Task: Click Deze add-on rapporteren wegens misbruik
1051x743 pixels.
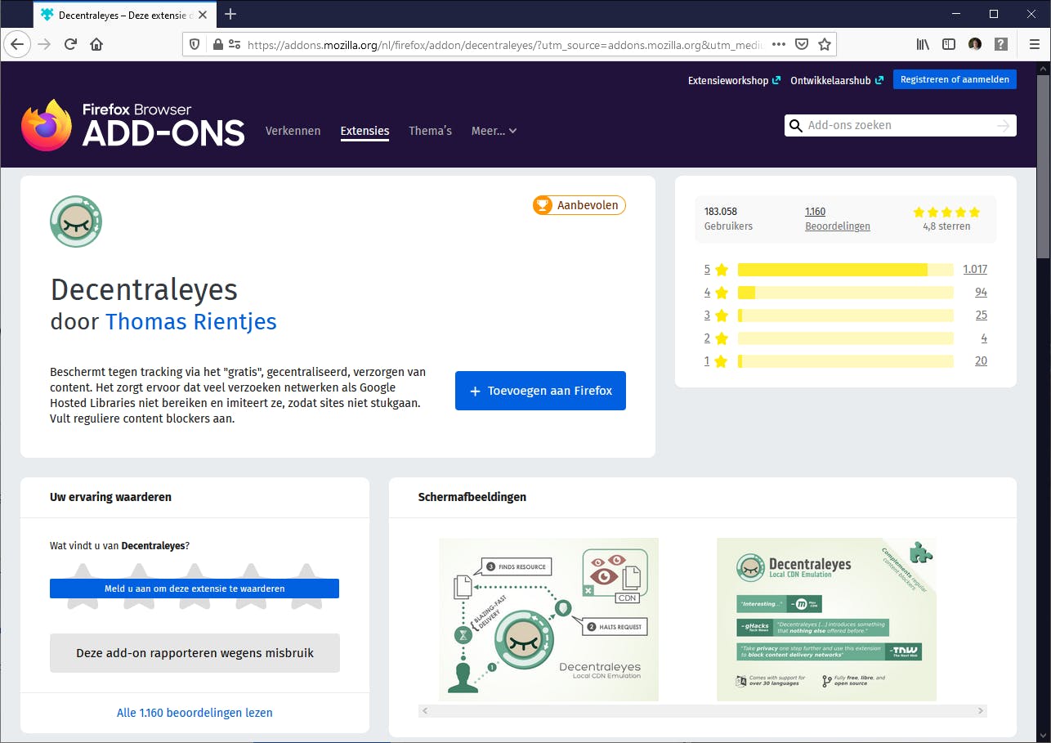Action: coord(195,653)
